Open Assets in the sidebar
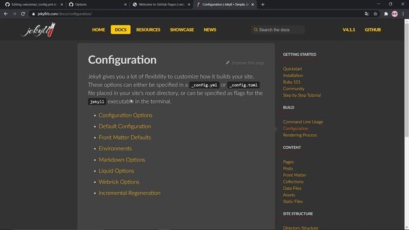 click(289, 195)
